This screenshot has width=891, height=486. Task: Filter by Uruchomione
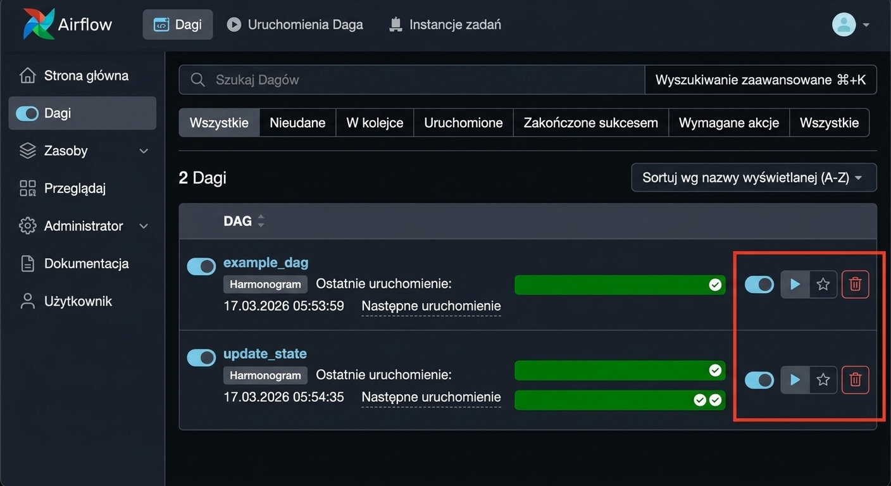[463, 123]
